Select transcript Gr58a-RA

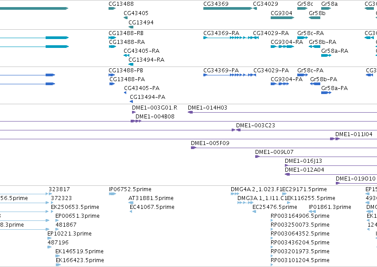[x=326, y=55]
